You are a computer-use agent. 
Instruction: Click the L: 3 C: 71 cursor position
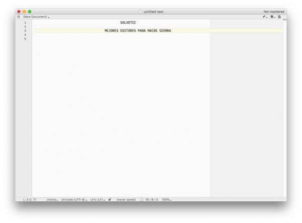click(x=30, y=200)
